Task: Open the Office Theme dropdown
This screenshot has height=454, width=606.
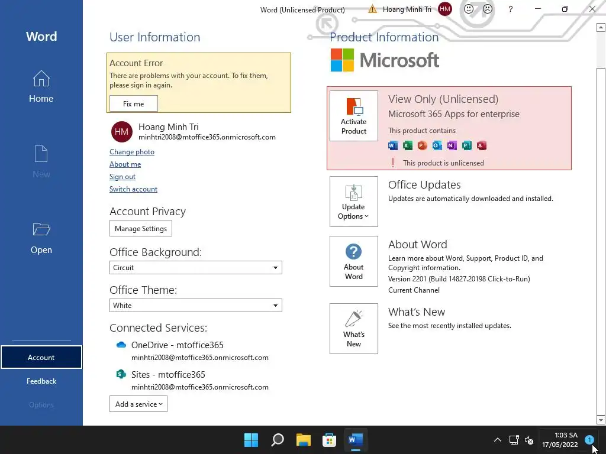Action: coord(195,306)
